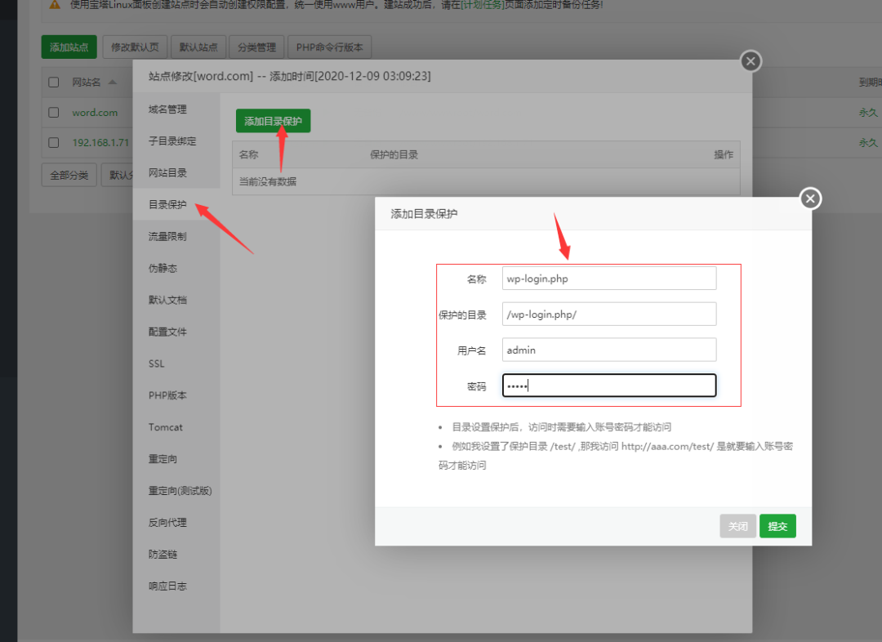This screenshot has height=642, width=882.
Task: Click the sort arrow beside 网站名 column
Action: [112, 82]
